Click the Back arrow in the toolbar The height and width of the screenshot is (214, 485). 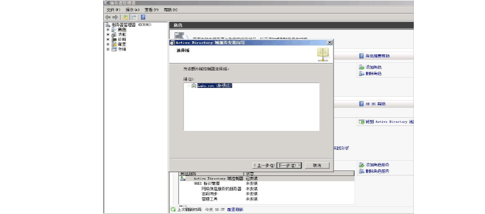[108, 17]
